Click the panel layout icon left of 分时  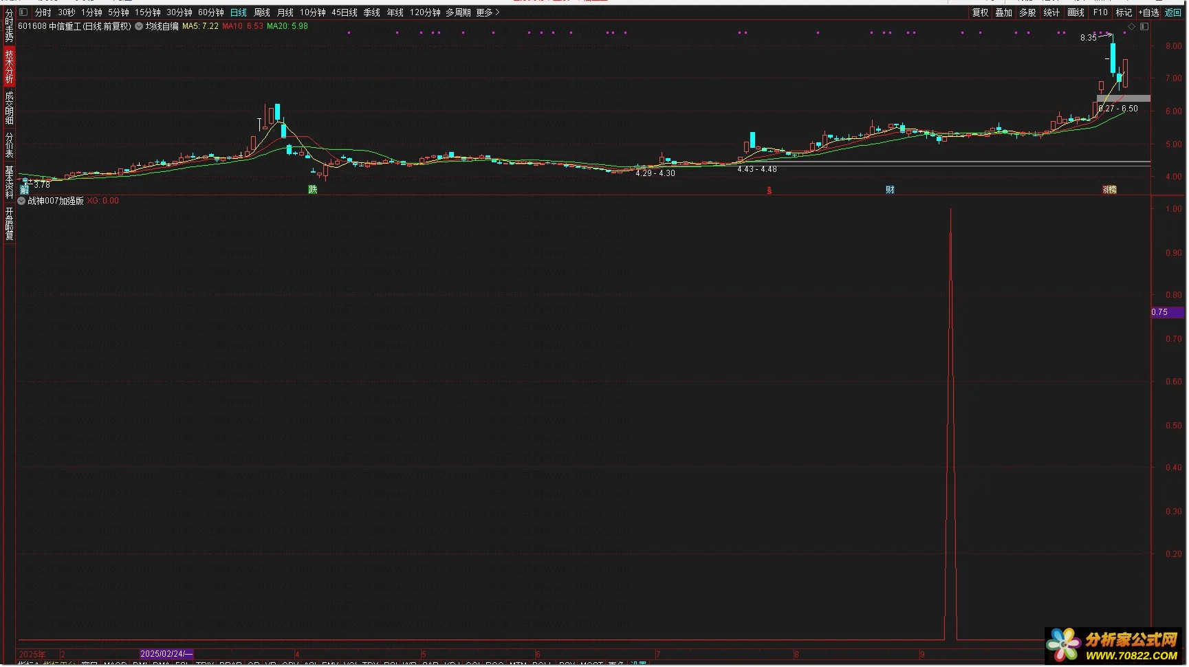point(23,12)
